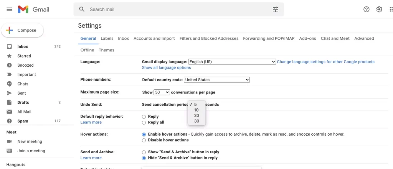Open Forwarding and POP/IMAP tab
The image size is (393, 169).
tap(269, 39)
